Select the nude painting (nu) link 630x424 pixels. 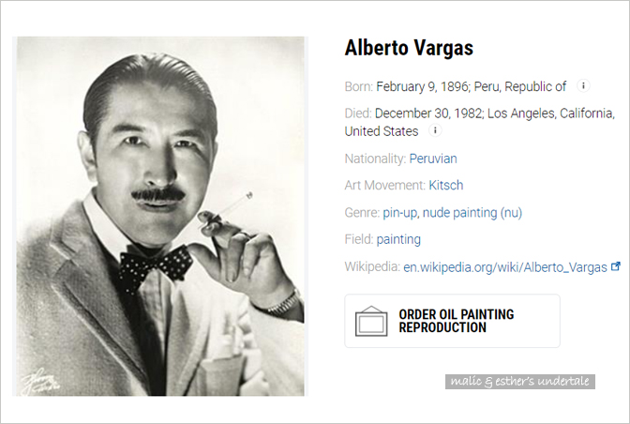[x=472, y=213]
